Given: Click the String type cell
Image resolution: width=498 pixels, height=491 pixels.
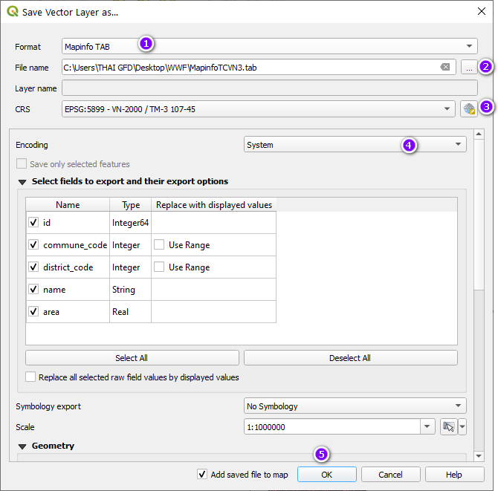Looking at the screenshot, I should [130, 289].
